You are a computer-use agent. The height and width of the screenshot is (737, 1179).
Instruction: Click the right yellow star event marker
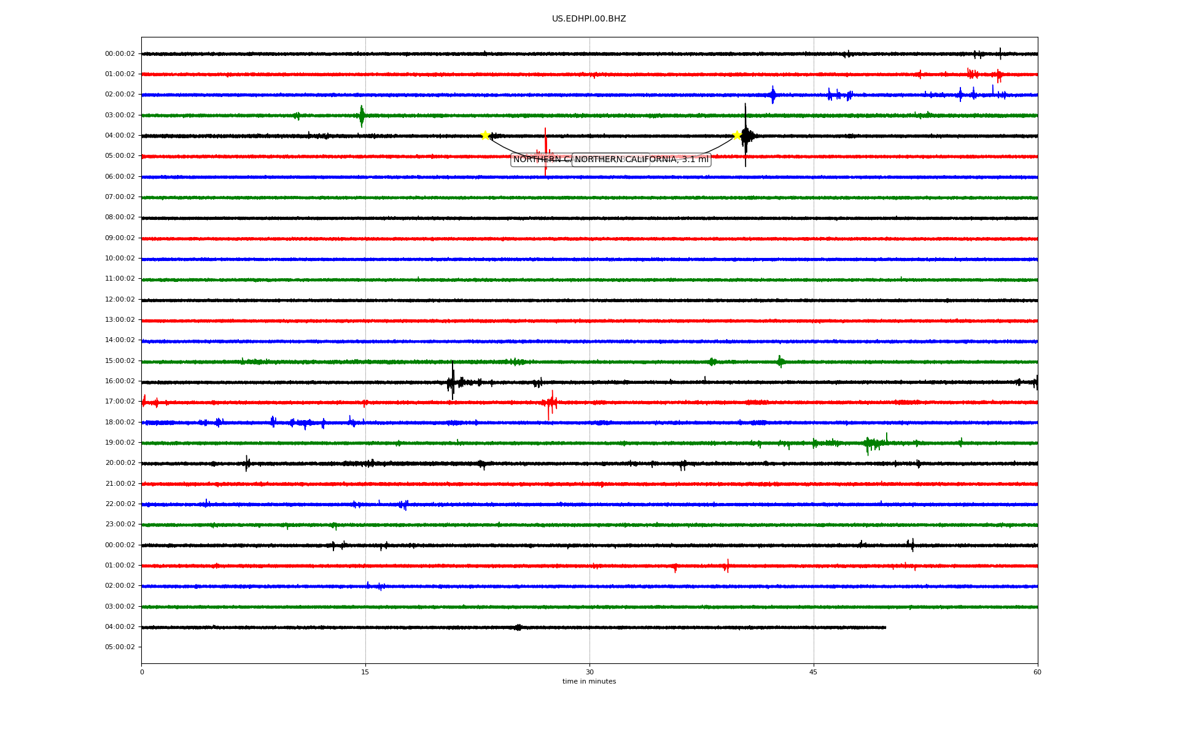(737, 135)
